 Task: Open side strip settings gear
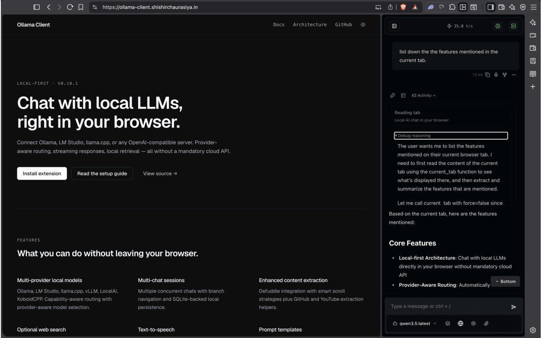coord(533,330)
